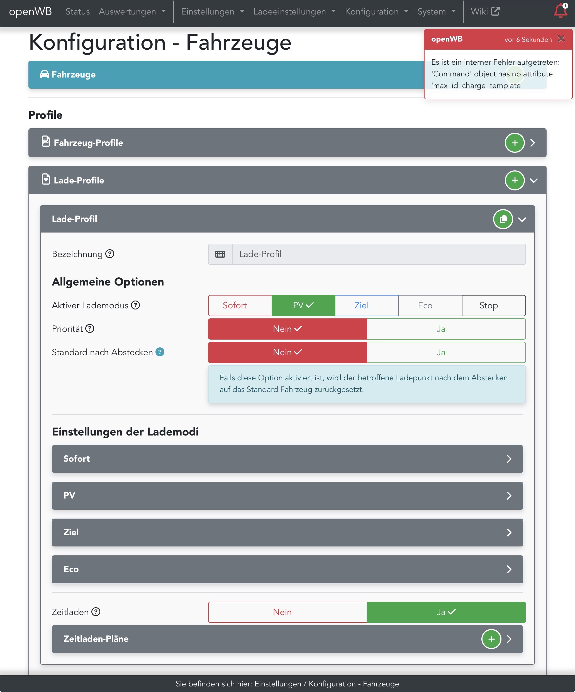Expand the Fahrzeug-Profile section chevron
The image size is (575, 692).
click(x=533, y=143)
